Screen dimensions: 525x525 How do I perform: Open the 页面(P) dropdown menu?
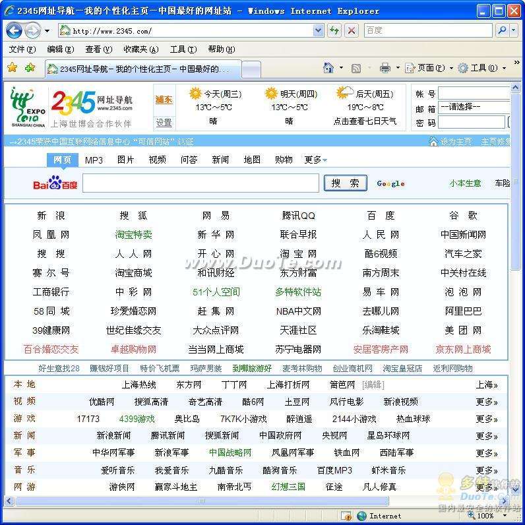pyautogui.click(x=429, y=68)
